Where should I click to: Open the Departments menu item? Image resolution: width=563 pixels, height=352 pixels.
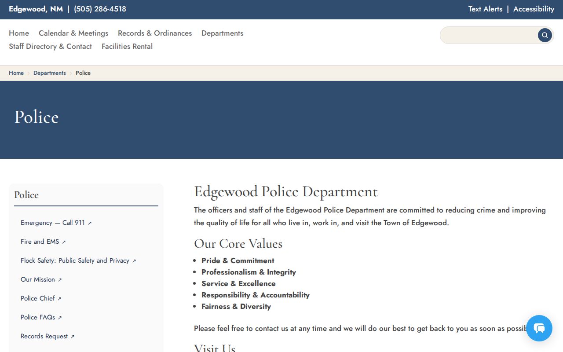[222, 33]
